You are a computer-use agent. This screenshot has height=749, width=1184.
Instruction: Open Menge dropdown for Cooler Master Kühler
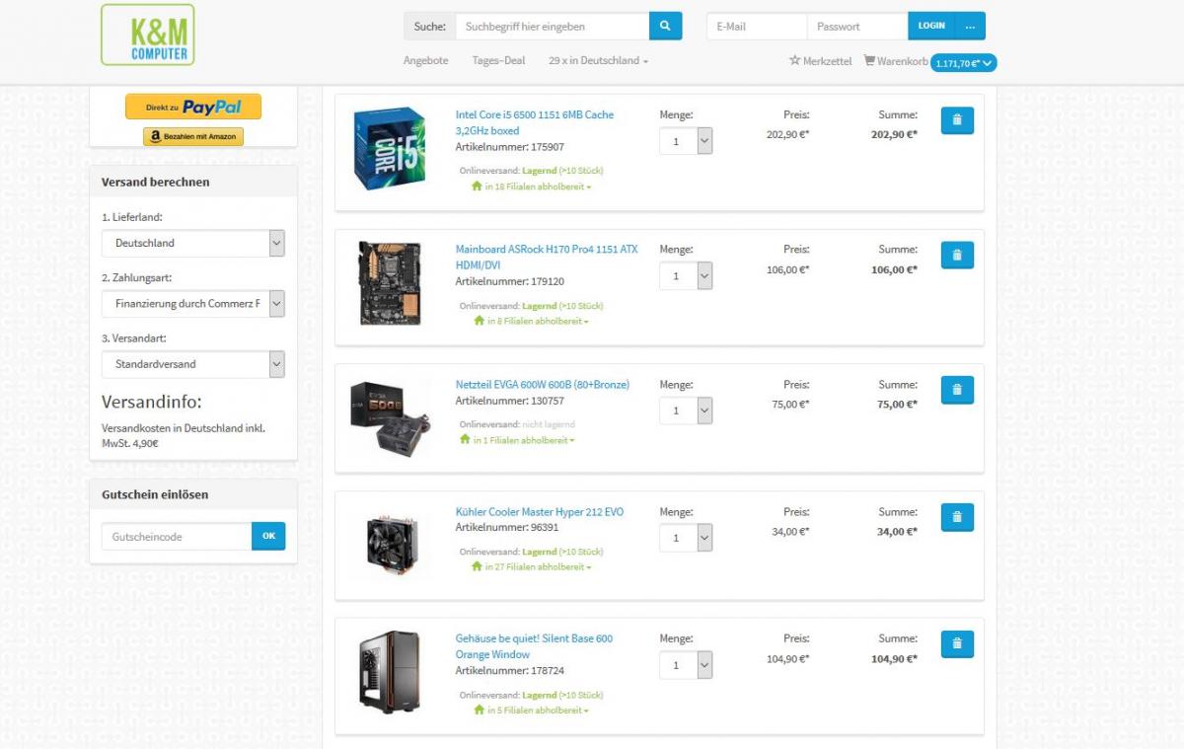click(686, 538)
